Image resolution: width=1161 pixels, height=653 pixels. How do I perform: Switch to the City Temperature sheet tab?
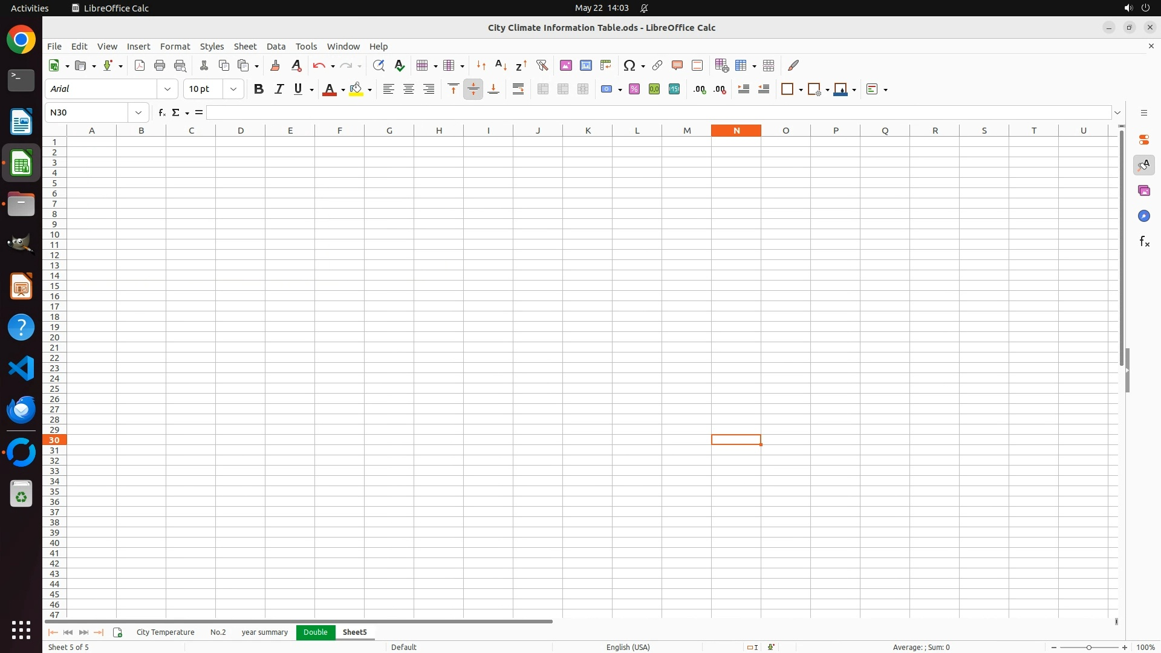[165, 632]
